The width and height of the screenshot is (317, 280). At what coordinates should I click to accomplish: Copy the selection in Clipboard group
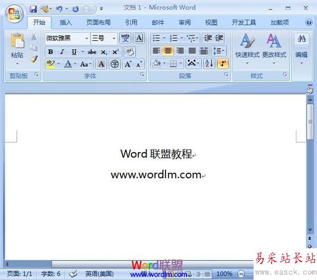tap(34, 48)
